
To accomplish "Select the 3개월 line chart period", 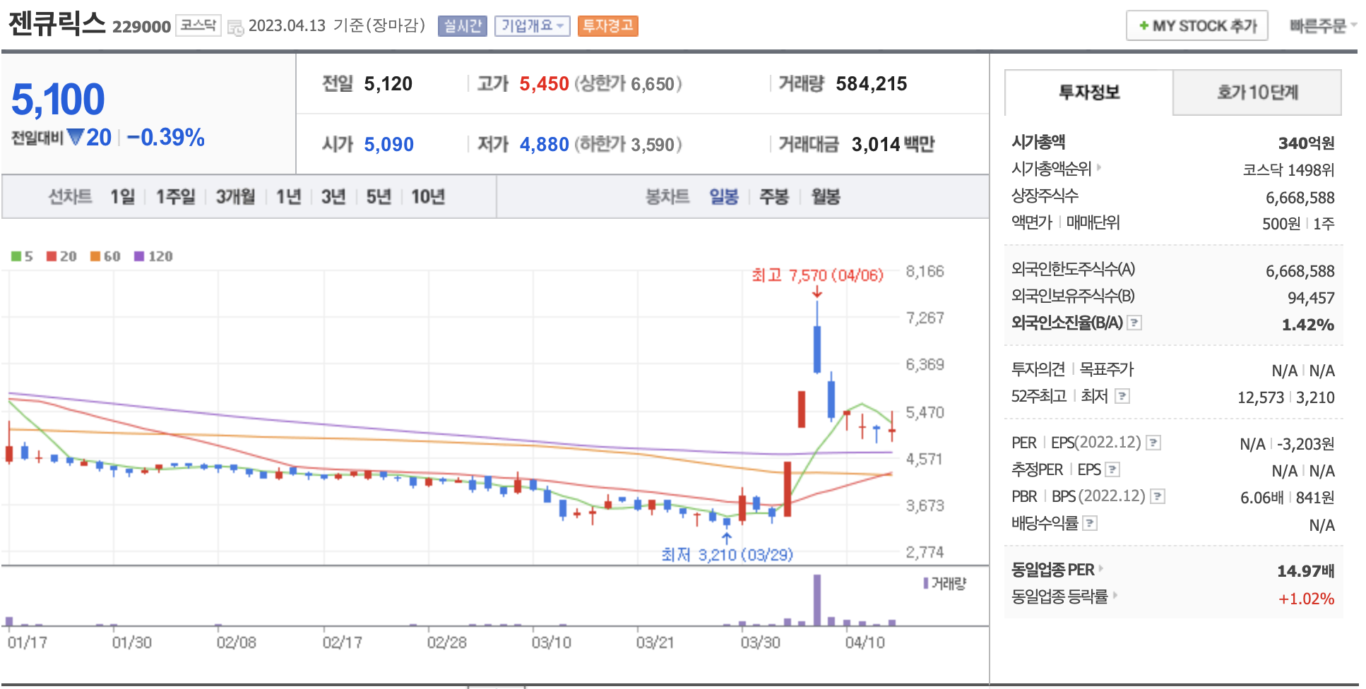I will click(x=235, y=197).
